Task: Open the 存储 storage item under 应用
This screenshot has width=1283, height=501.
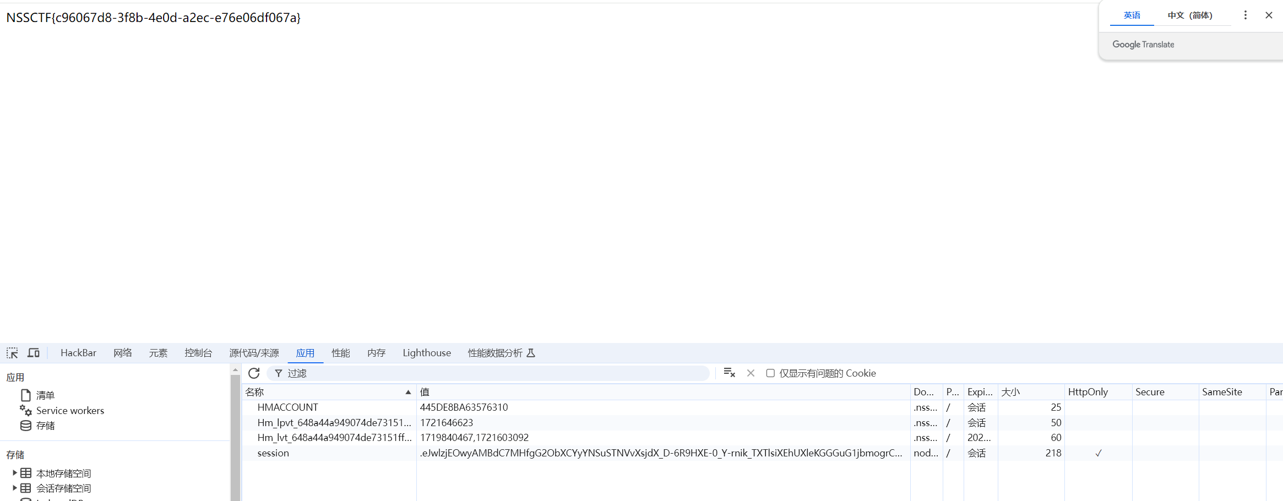Action: (45, 426)
